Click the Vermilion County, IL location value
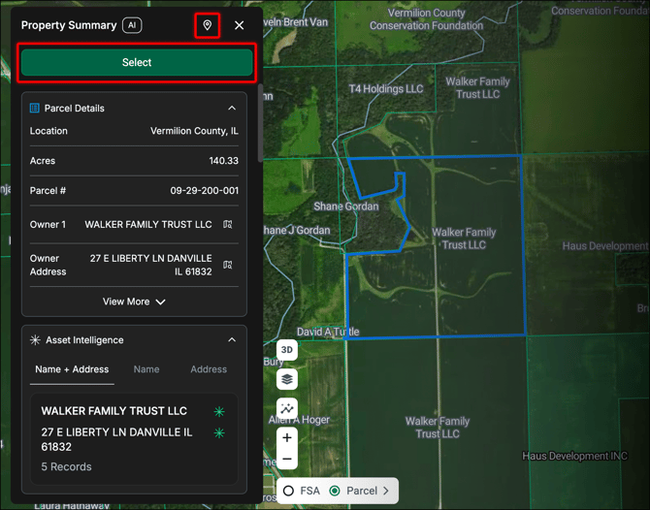 click(194, 131)
